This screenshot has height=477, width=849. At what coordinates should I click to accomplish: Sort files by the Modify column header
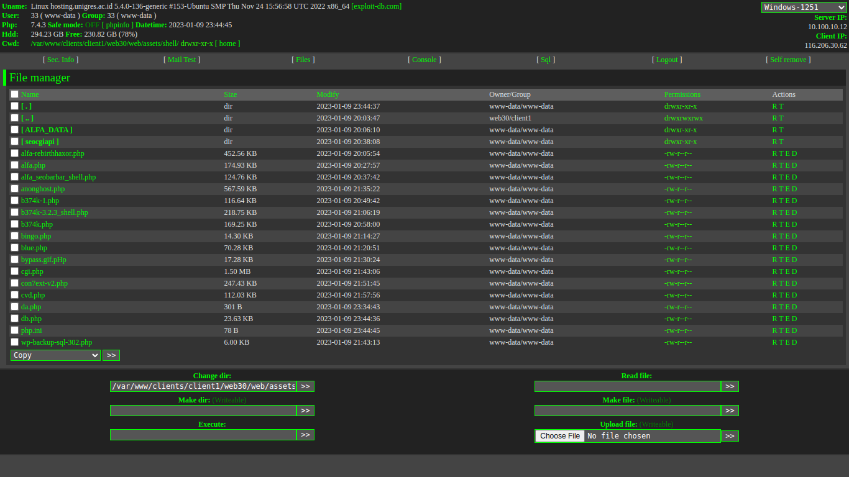(x=328, y=94)
